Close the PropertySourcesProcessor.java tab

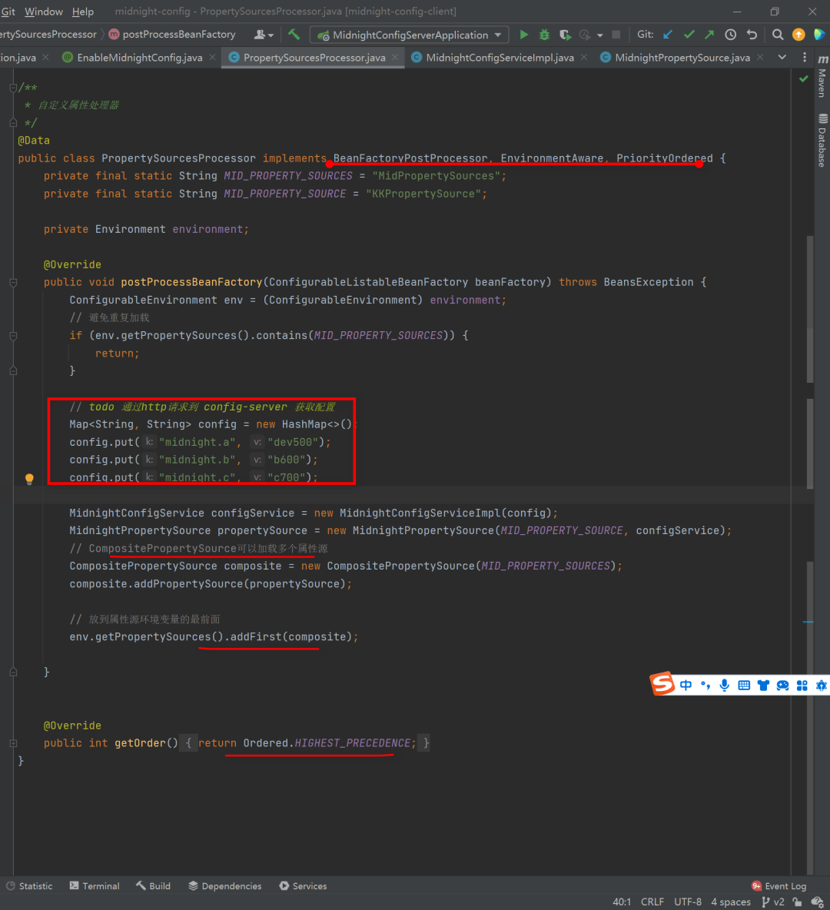[395, 57]
